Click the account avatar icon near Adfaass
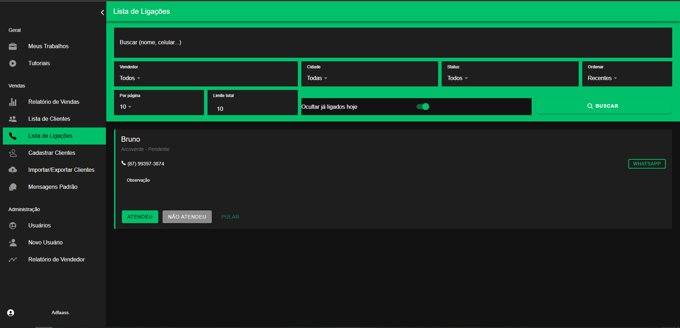This screenshot has height=328, width=680. click(x=11, y=313)
